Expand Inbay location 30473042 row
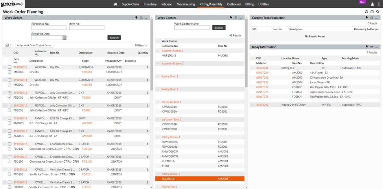This screenshot has width=383, height=189. 252,105
